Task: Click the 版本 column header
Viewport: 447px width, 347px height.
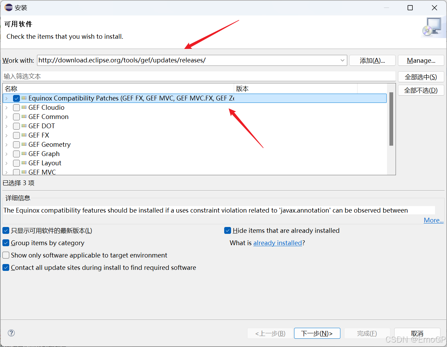Action: [295, 88]
